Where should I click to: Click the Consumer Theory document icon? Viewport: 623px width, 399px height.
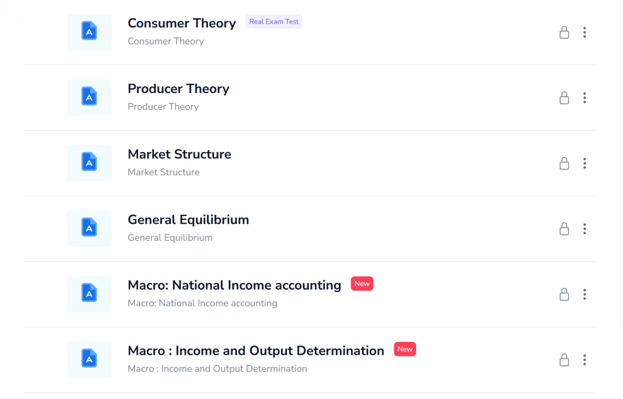[x=89, y=32]
